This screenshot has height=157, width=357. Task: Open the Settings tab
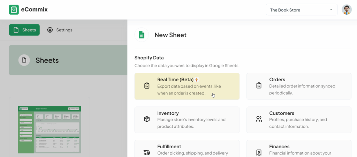(x=60, y=30)
